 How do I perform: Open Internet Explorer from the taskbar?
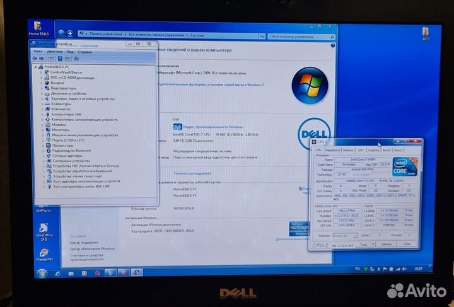[x=57, y=274]
